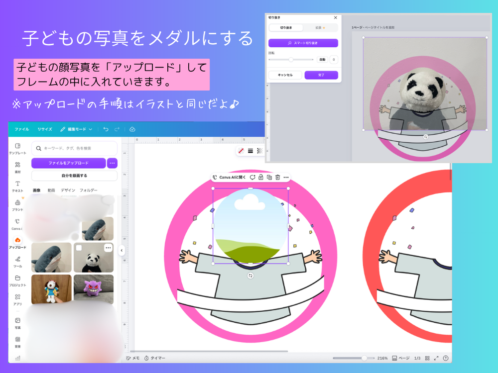Delete element with trash icon

(x=277, y=178)
